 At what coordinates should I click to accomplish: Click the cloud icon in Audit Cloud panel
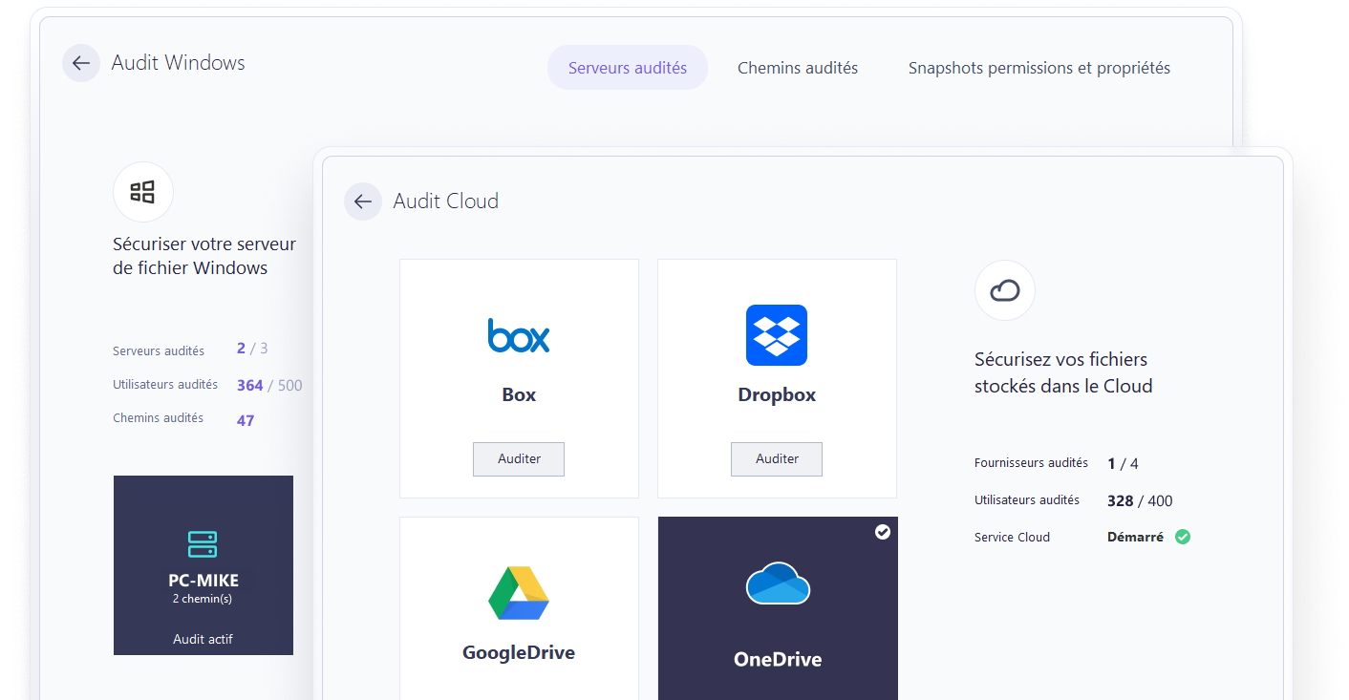pos(1005,290)
